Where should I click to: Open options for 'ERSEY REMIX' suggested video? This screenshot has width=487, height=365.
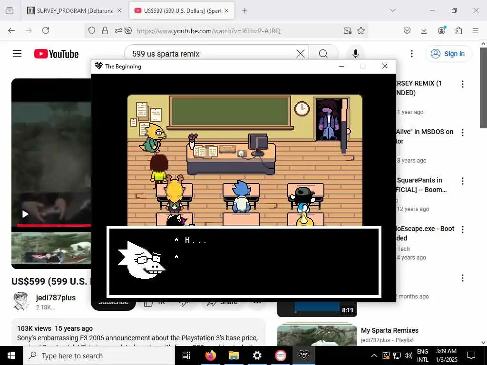[463, 84]
